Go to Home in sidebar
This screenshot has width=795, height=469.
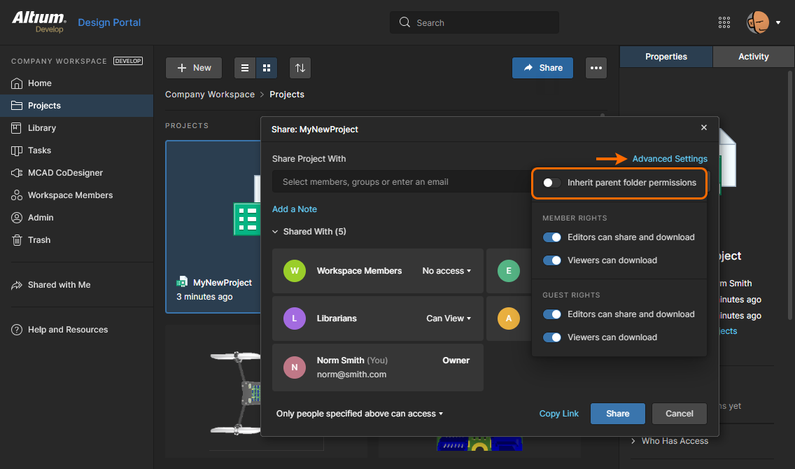tap(76, 83)
